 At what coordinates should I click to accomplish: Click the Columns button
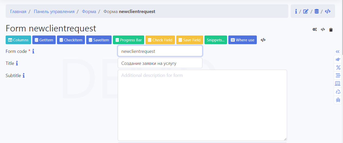18,40
